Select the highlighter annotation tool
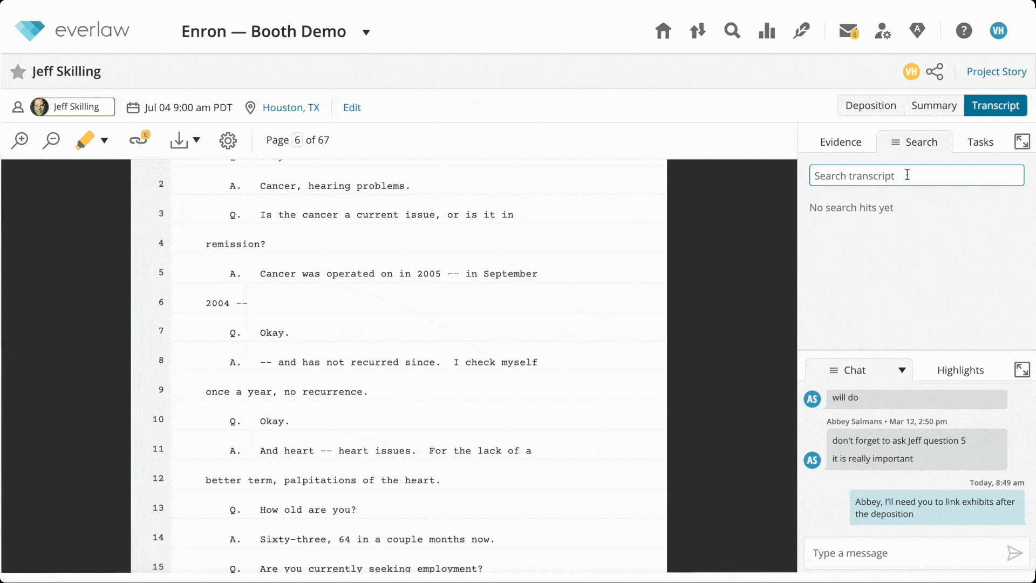Screen dimensions: 1036x583 85,140
